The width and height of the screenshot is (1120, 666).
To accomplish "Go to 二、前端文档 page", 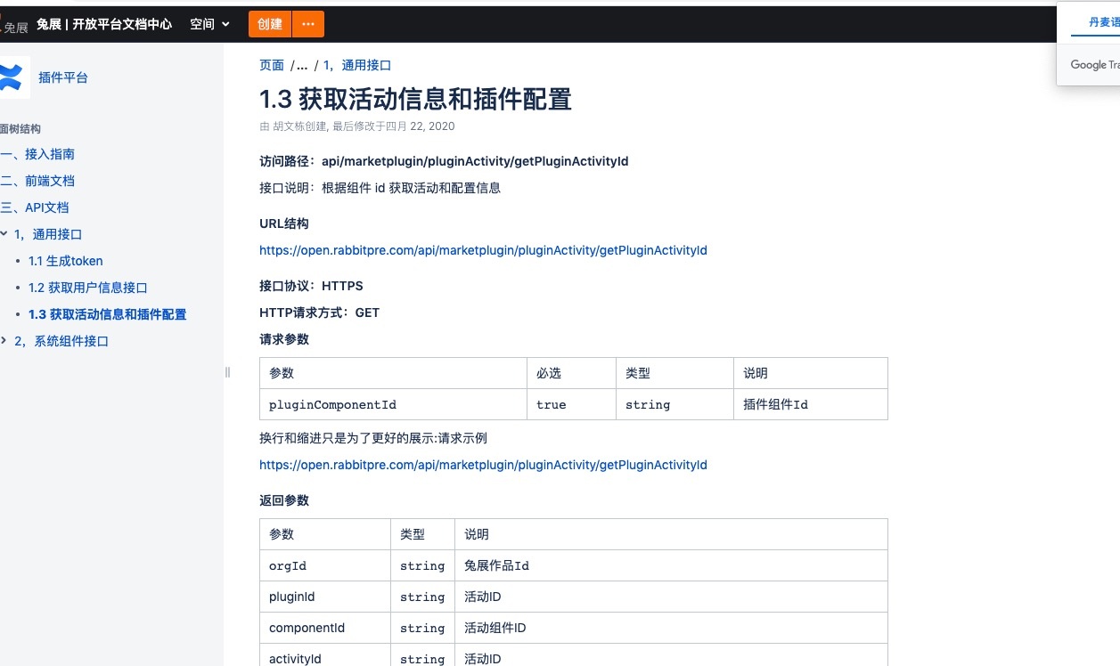I will (37, 181).
